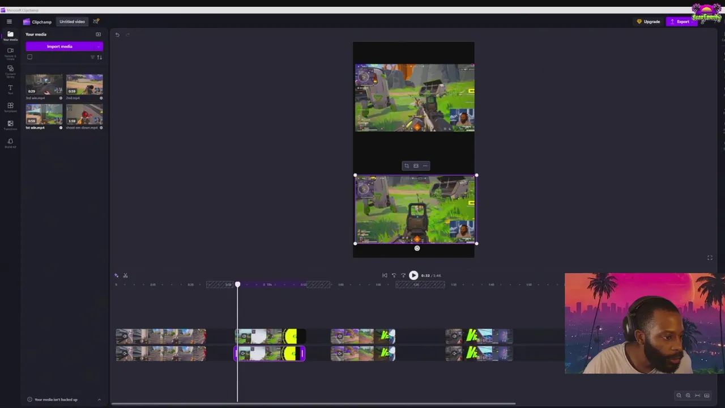Expand the Import media dropdown arrow

tap(99, 46)
